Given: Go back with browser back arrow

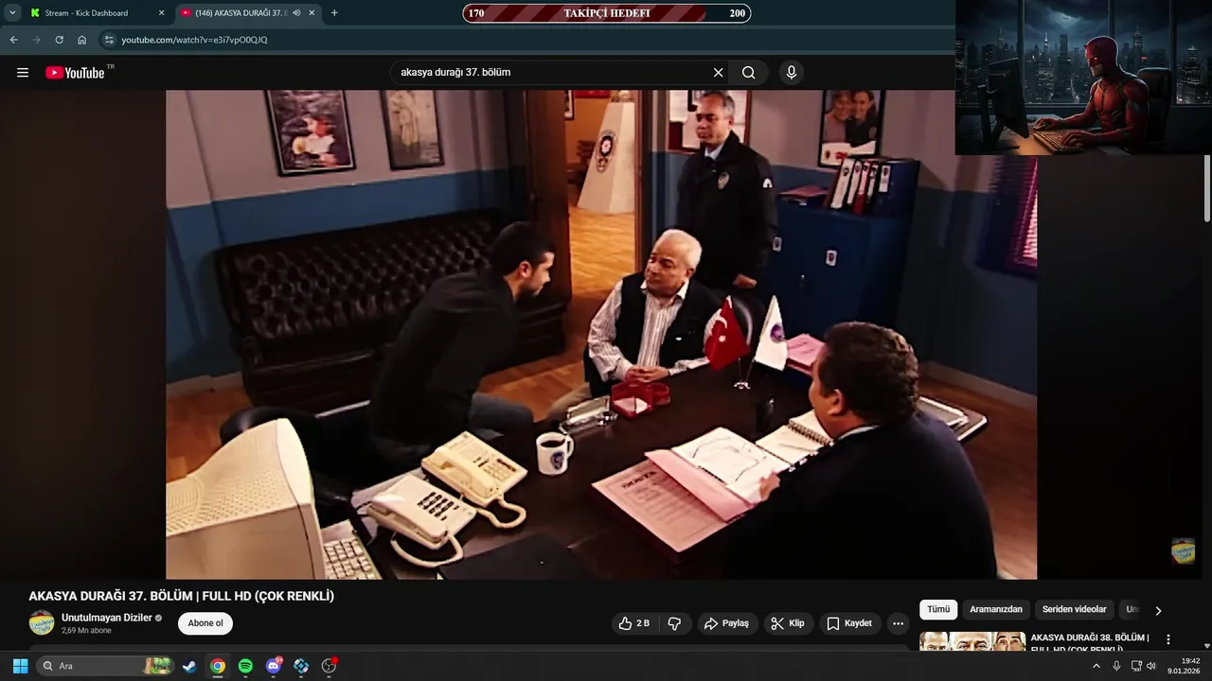Looking at the screenshot, I should [x=13, y=40].
